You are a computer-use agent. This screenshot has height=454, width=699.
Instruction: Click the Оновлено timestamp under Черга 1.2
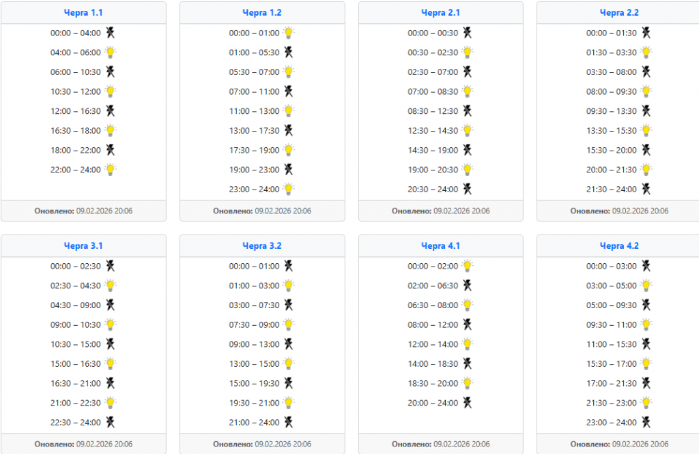click(262, 211)
